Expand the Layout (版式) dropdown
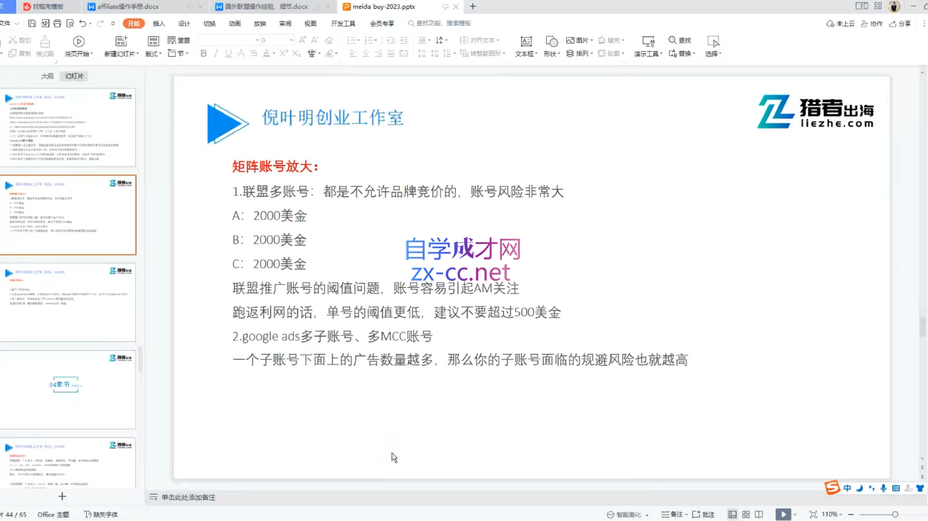This screenshot has height=521, width=928. point(153,54)
